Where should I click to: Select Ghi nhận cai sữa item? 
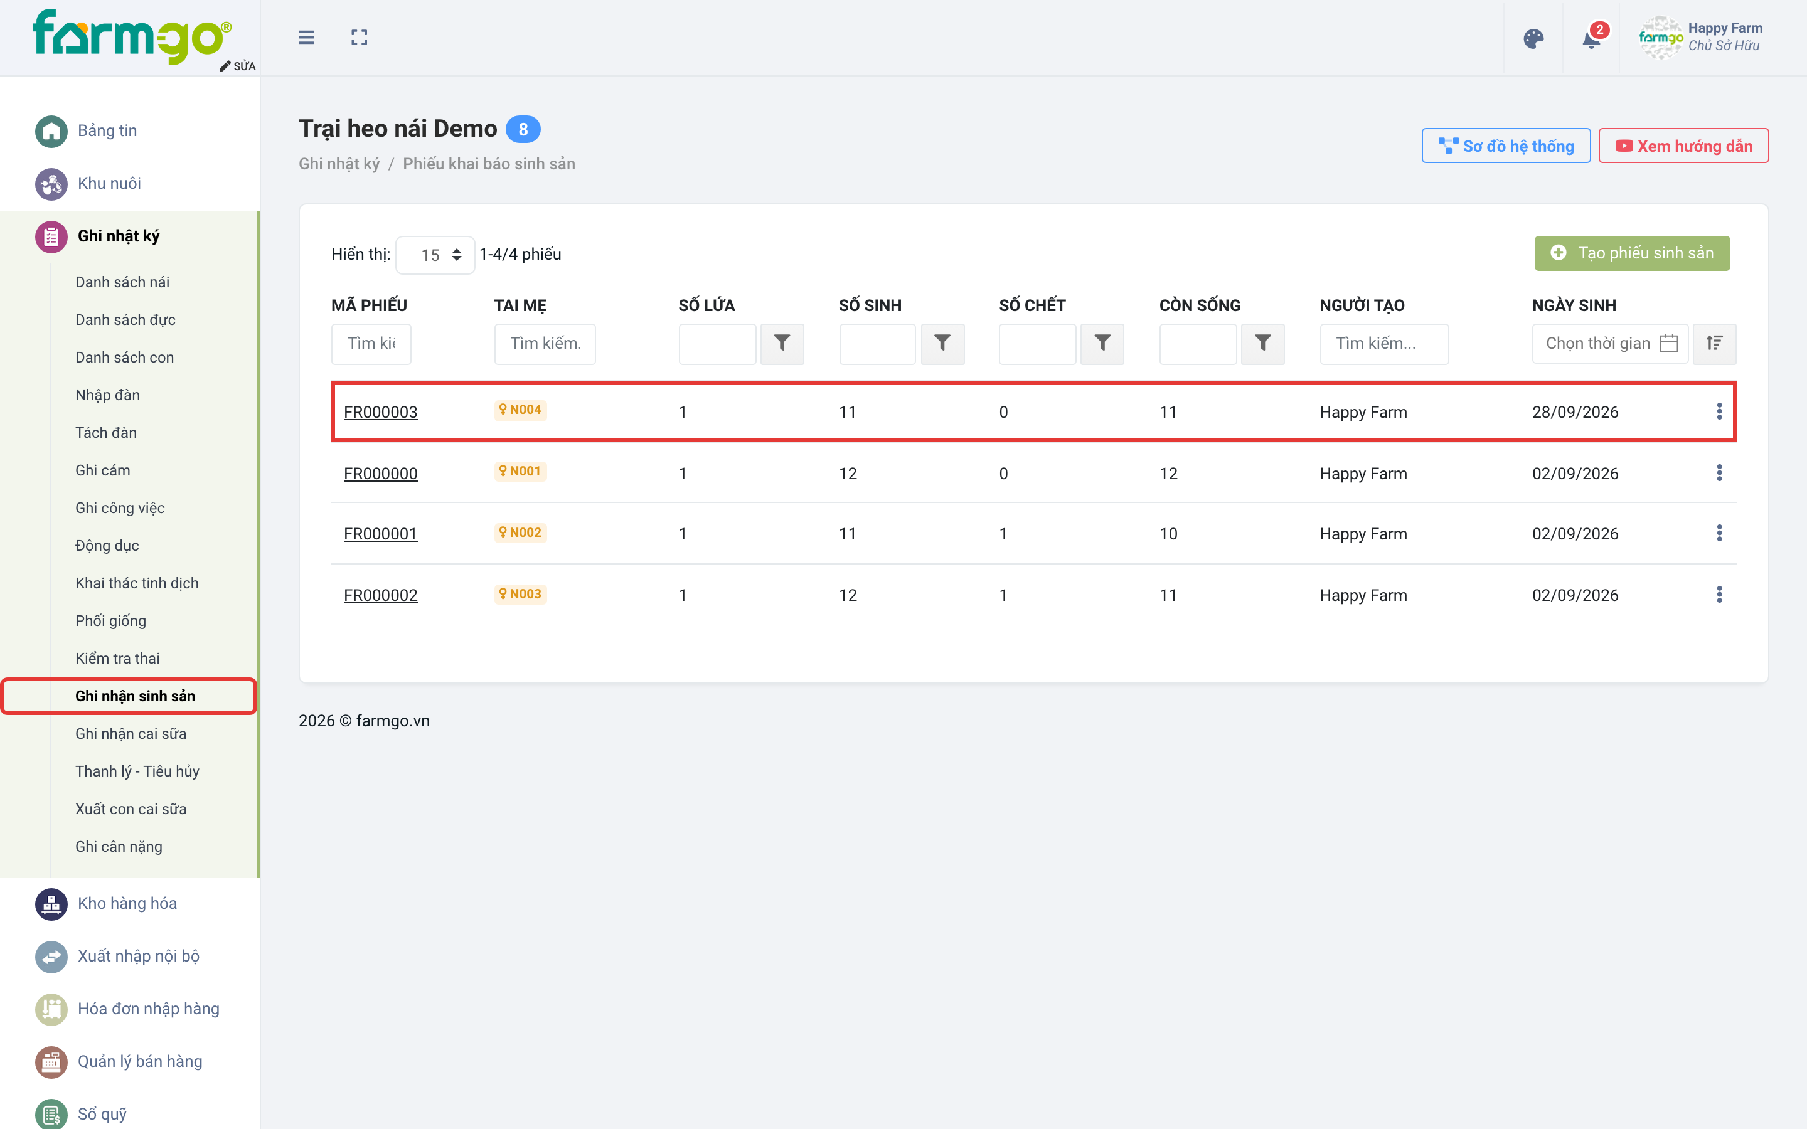click(131, 734)
